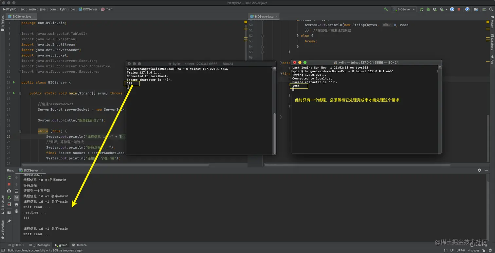The width and height of the screenshot is (495, 253).
Task: Expand the profiler options dropdown arrow
Action: click(x=446, y=9)
